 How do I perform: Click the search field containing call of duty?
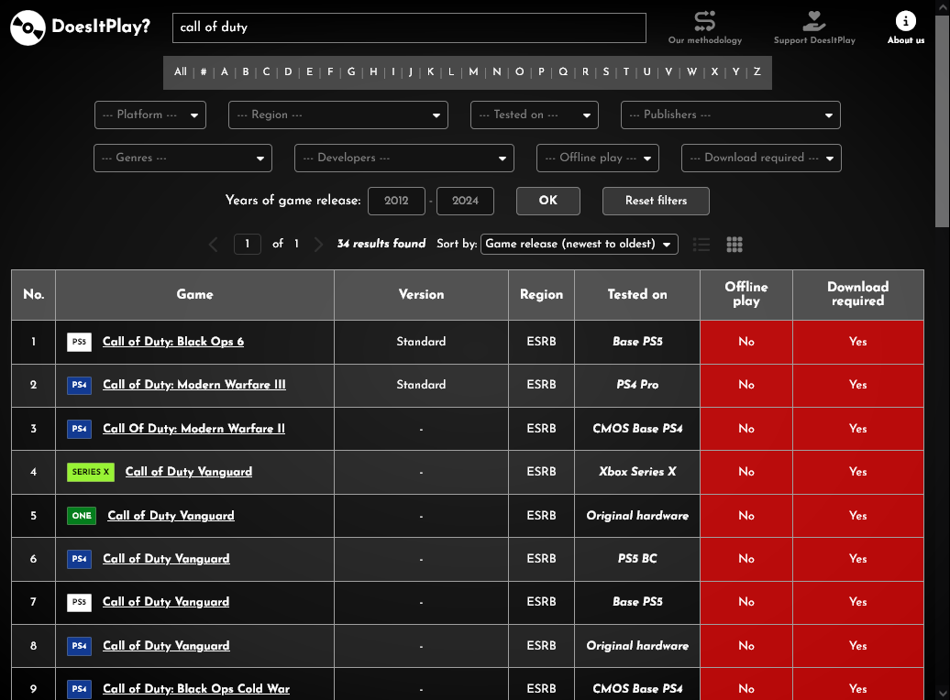point(410,27)
